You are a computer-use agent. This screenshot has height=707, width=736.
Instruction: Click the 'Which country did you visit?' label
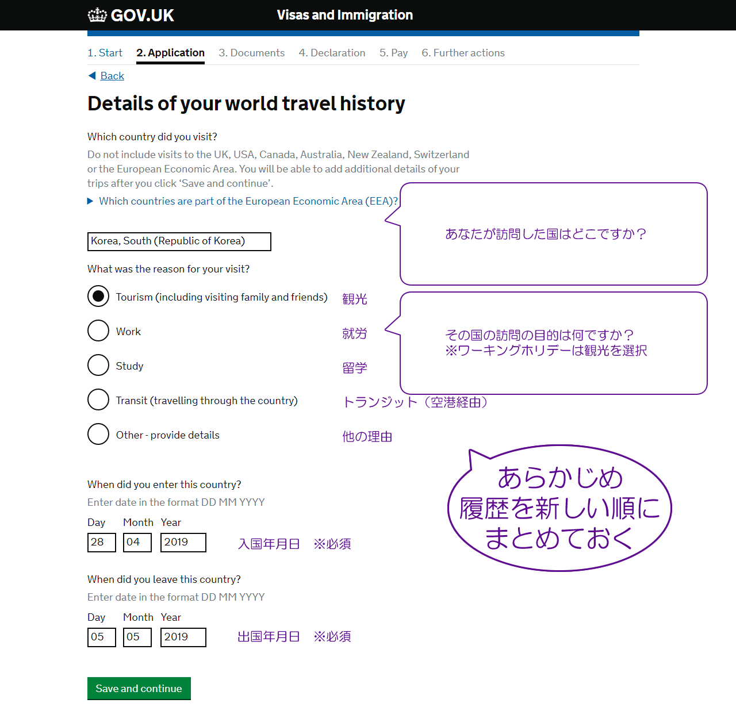pyautogui.click(x=152, y=137)
